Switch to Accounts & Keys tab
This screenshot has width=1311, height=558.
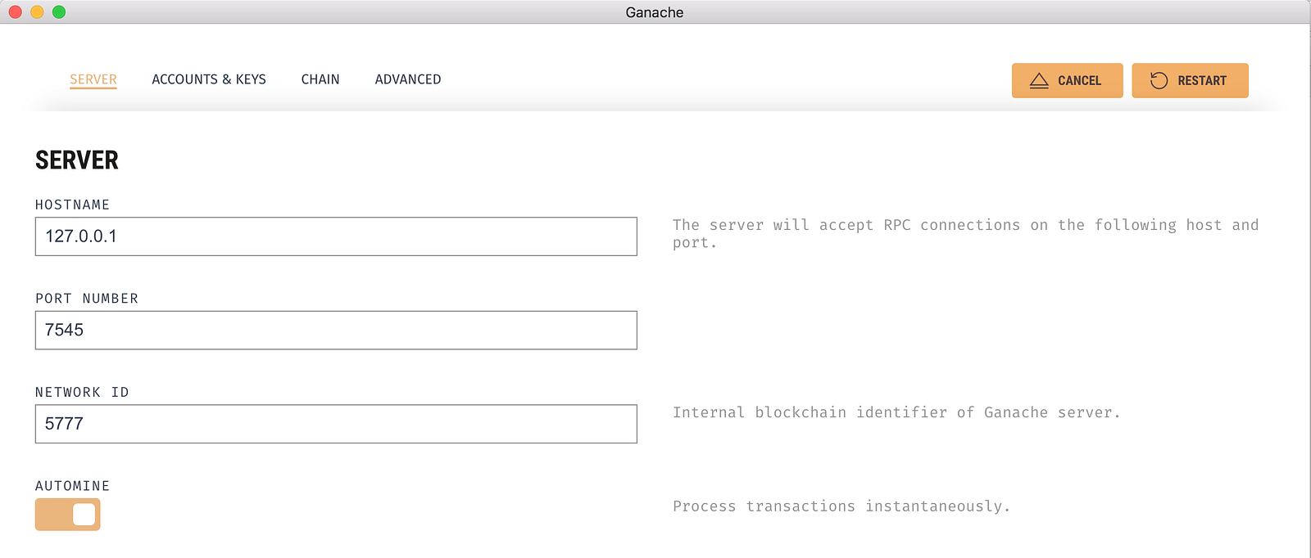(x=209, y=79)
